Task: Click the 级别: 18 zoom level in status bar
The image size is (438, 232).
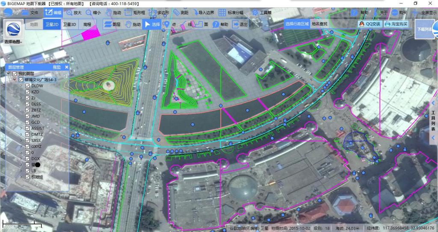Action: [322, 229]
